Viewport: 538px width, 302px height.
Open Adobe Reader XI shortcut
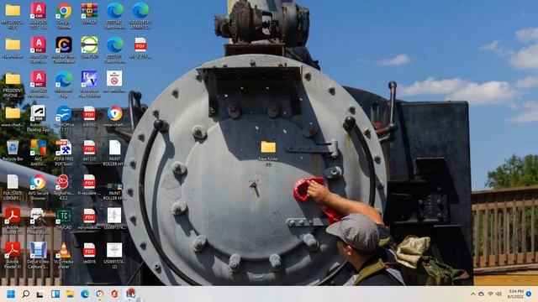pyautogui.click(x=13, y=255)
